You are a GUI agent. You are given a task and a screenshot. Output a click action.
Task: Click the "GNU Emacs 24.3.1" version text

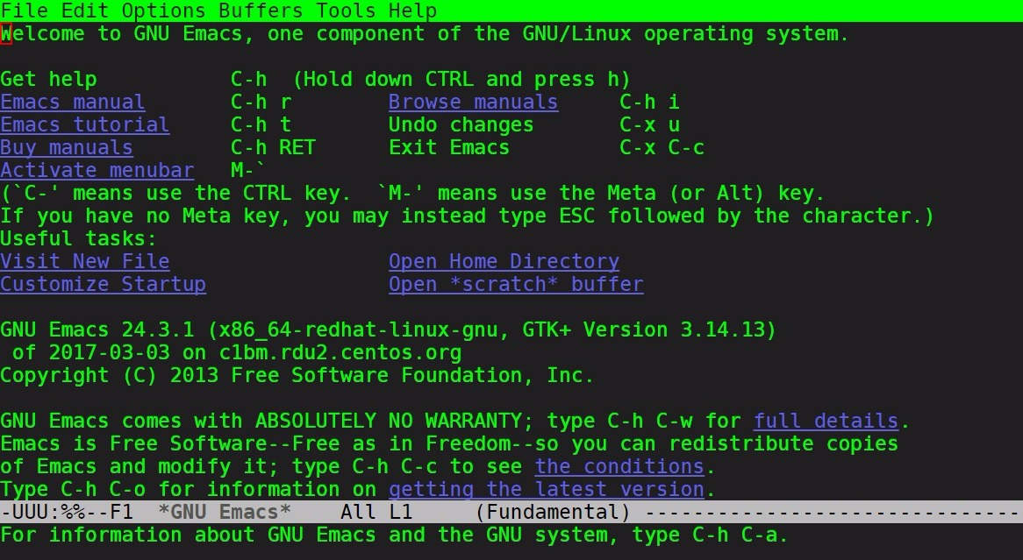point(97,330)
